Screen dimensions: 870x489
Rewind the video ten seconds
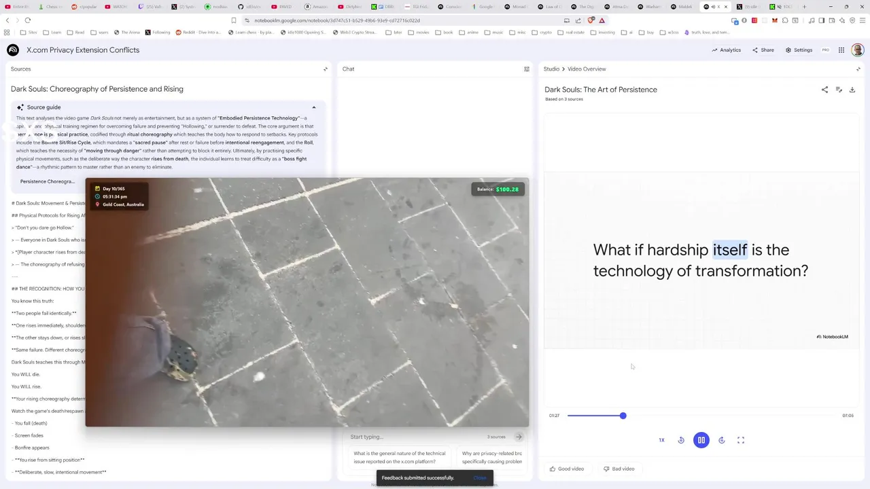click(681, 440)
